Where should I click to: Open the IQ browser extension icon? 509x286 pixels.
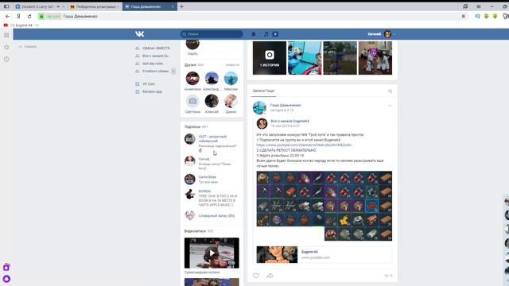[x=477, y=16]
